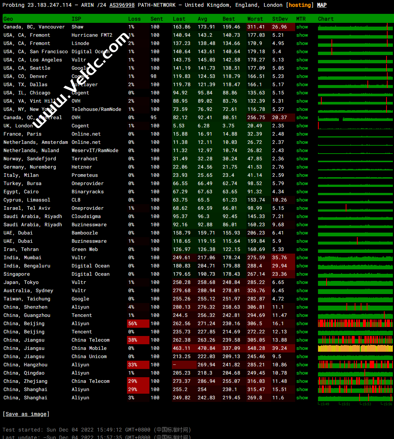Show MTR for Canada, BC, Vancouver Shaw
Screen dimensions: 394x439
tap(302, 27)
